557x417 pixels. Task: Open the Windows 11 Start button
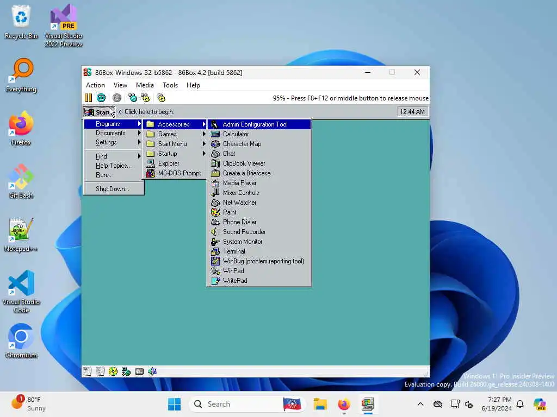pyautogui.click(x=175, y=404)
